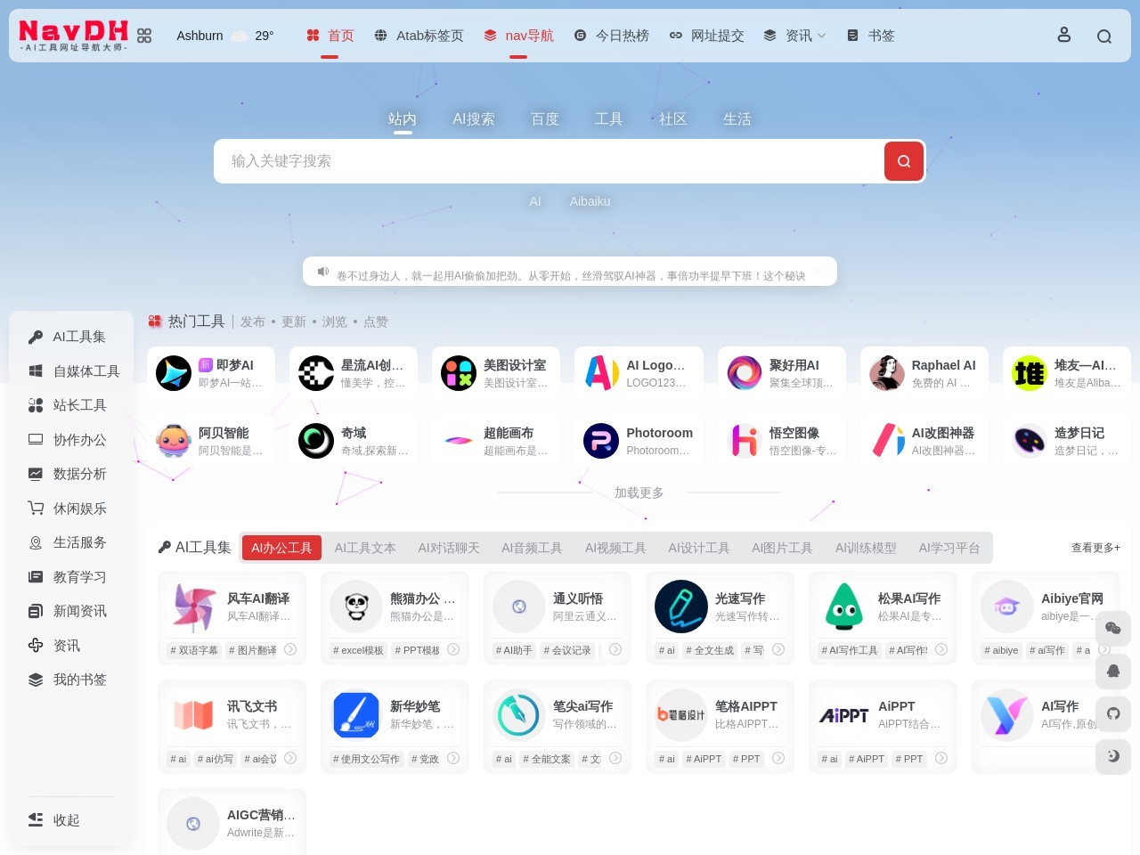Expand tags arrow on 松果AI写作 card

(x=941, y=649)
